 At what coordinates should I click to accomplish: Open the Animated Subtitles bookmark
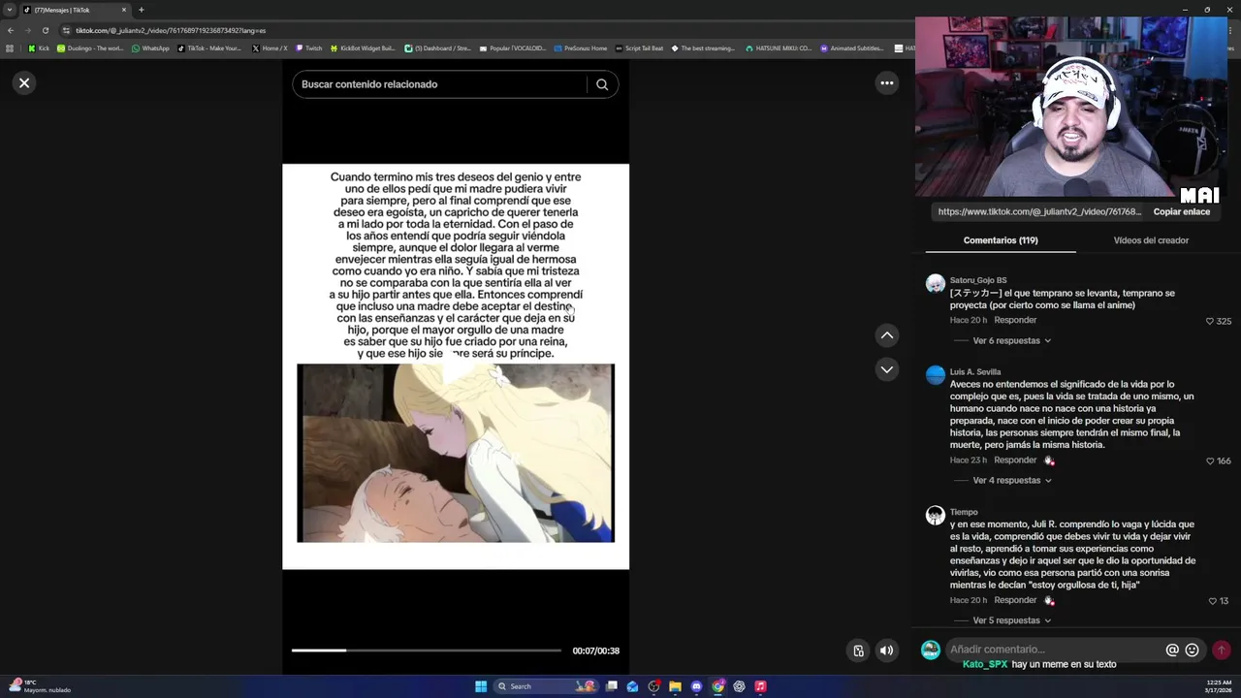pyautogui.click(x=852, y=48)
